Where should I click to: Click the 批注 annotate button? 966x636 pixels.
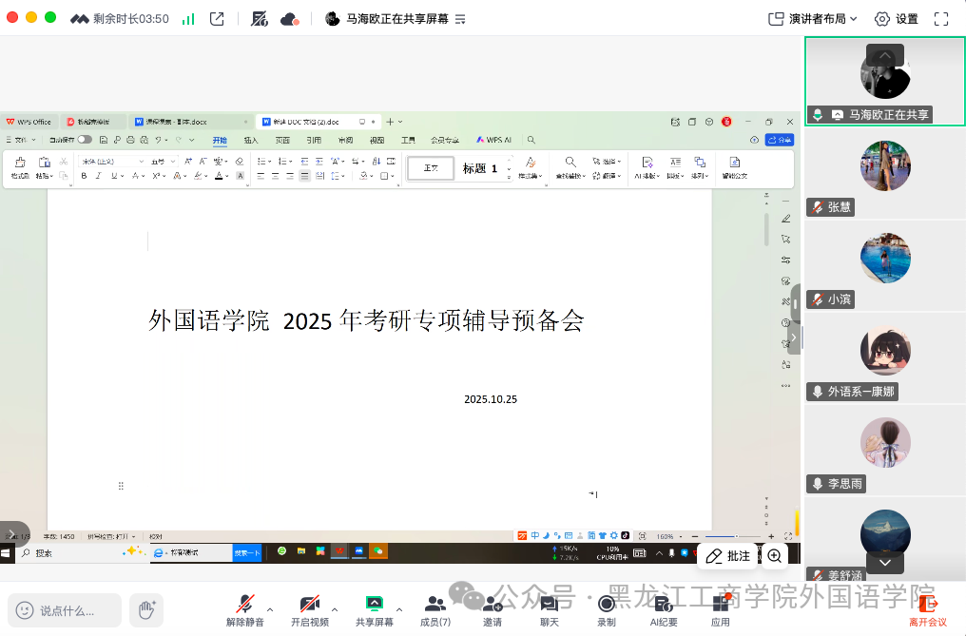[729, 556]
